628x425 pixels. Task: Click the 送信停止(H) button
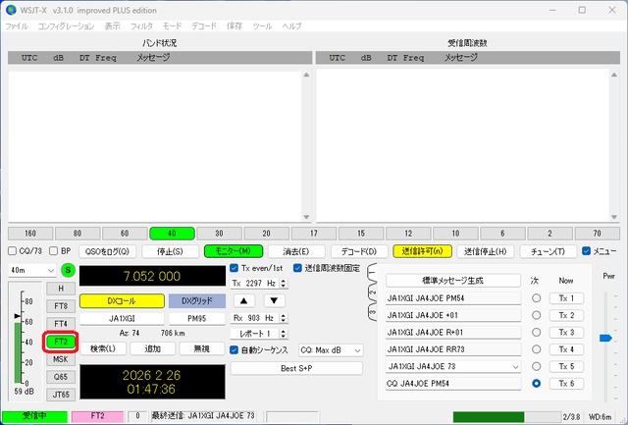(486, 251)
